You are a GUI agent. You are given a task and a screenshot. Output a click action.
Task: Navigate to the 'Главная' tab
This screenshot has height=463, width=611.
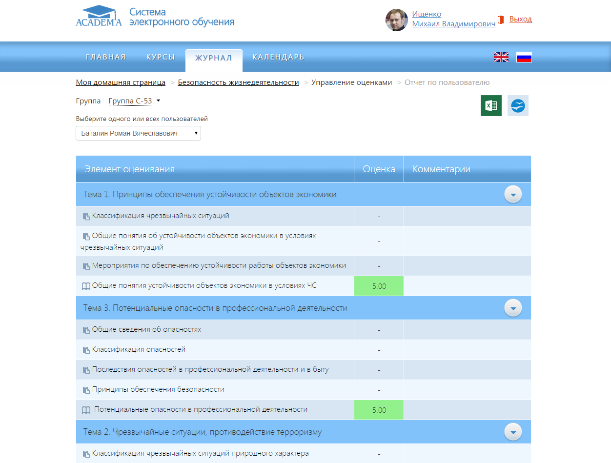click(106, 57)
